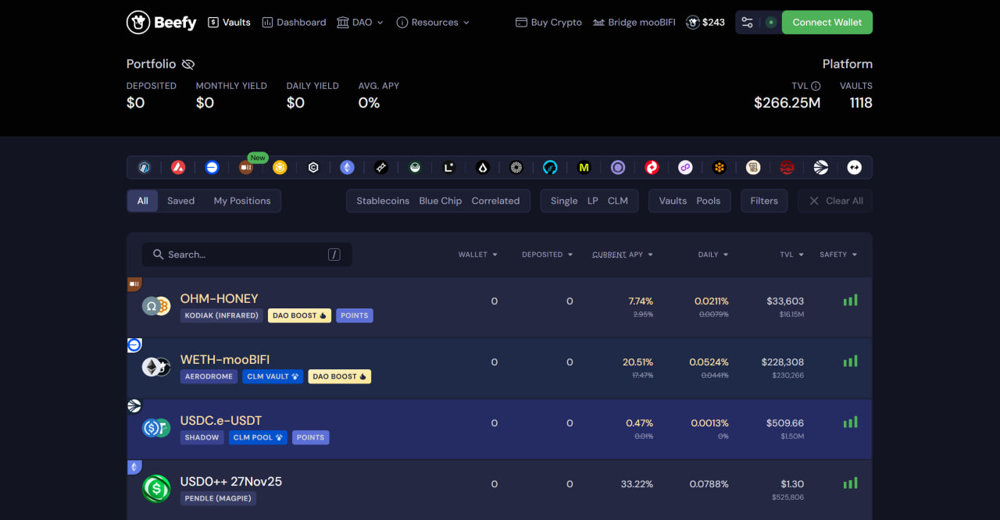
Task: Toggle the Correlated filter
Action: coord(495,201)
